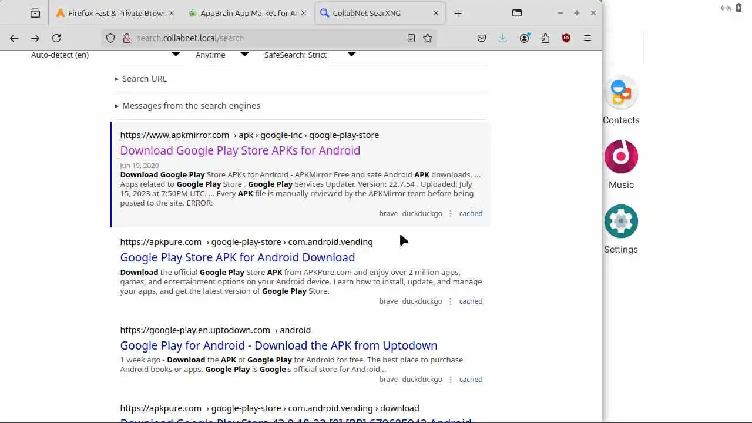Open the downloads panel

pos(503,38)
